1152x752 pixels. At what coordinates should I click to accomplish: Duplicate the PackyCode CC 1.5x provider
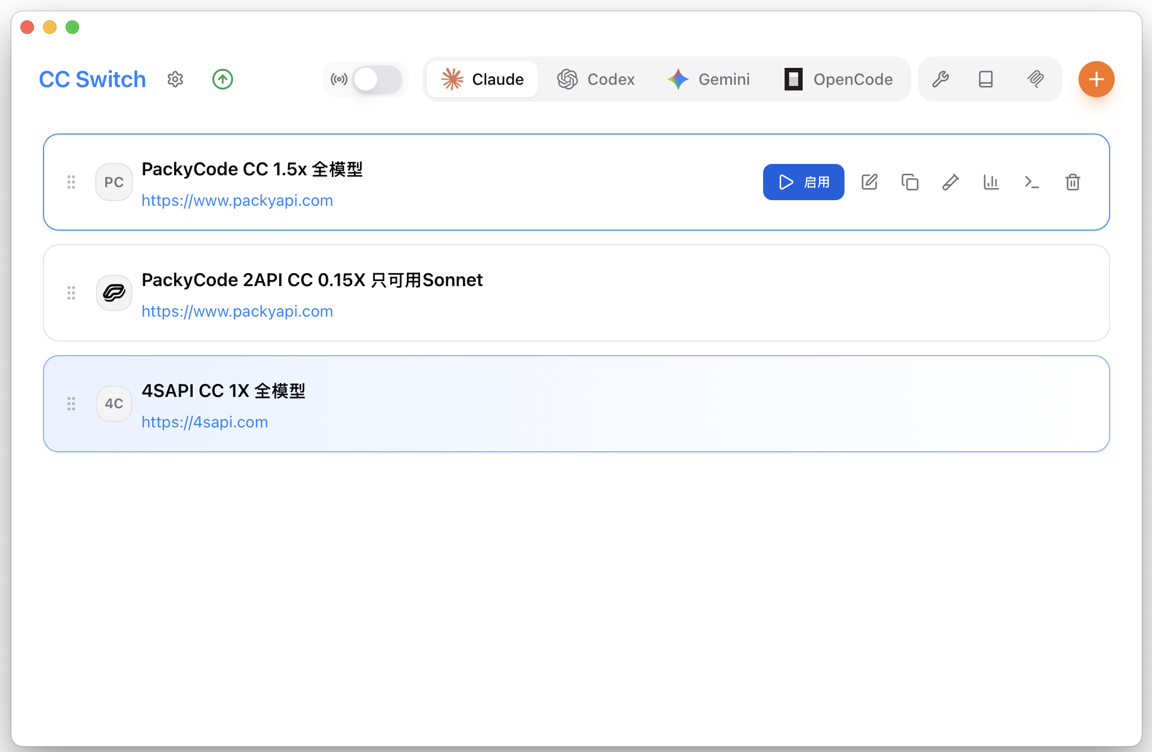910,182
